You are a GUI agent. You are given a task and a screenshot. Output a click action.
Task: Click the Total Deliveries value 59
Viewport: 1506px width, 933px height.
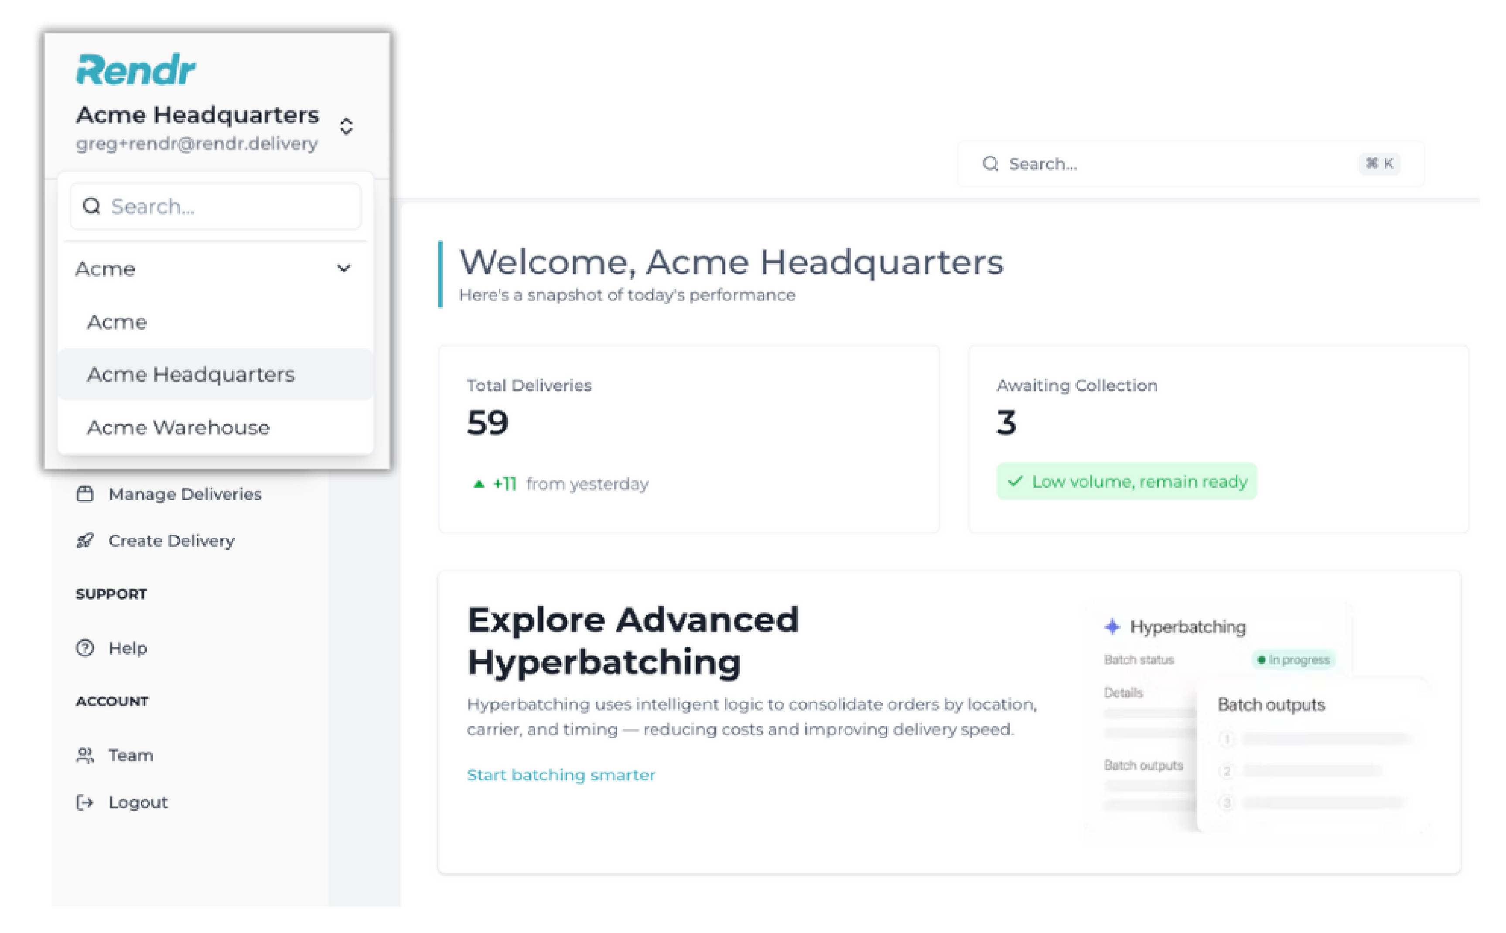pos(488,423)
